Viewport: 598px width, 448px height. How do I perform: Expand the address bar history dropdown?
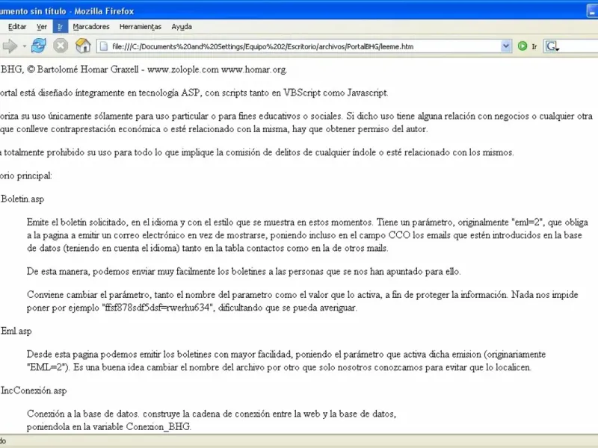pyautogui.click(x=506, y=46)
